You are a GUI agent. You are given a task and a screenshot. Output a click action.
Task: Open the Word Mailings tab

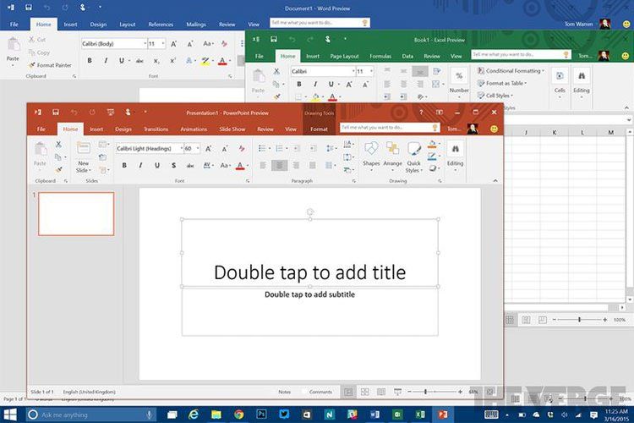(196, 25)
